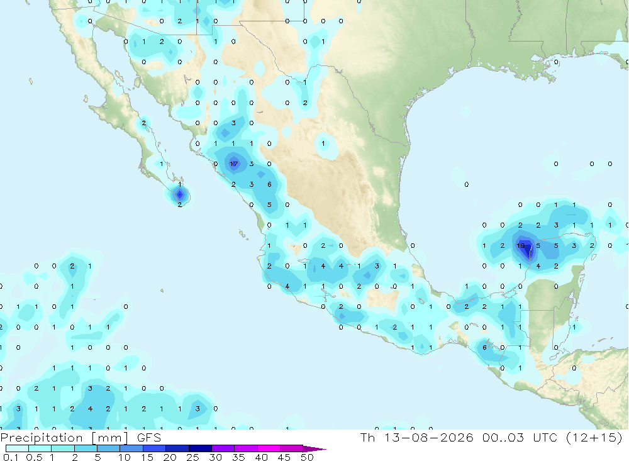
Task: Click the legend's '0.1' scale label
Action: pos(11,457)
